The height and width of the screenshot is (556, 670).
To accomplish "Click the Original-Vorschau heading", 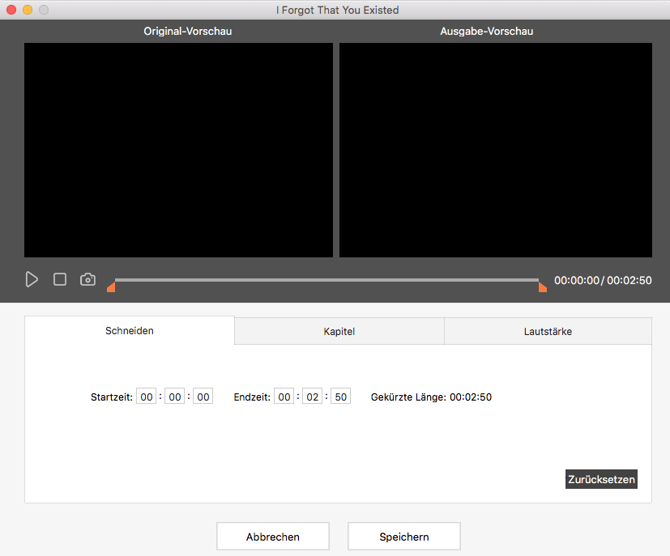I will point(188,31).
